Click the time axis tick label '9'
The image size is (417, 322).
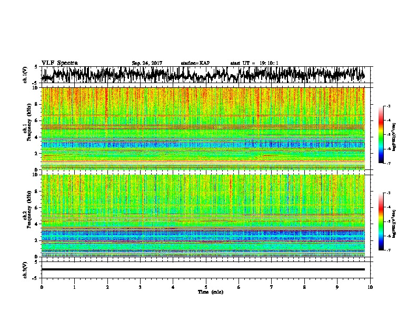pos(337,287)
